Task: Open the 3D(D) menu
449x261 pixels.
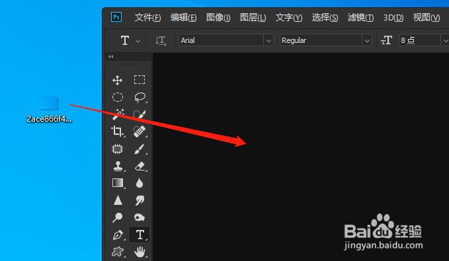Action: [393, 17]
